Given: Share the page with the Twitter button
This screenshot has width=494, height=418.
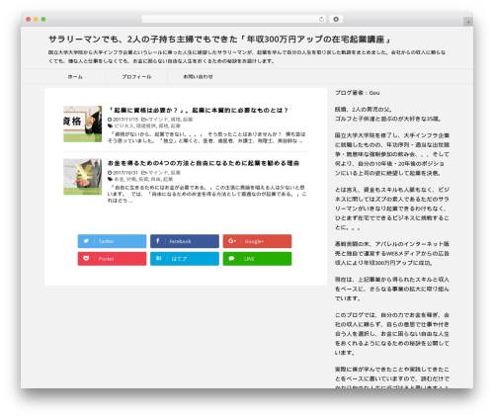Looking at the screenshot, I should 112,241.
